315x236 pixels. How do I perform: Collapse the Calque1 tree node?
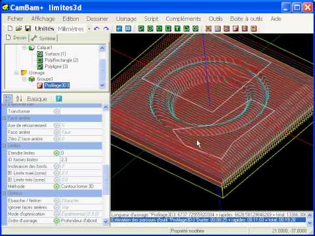24,48
